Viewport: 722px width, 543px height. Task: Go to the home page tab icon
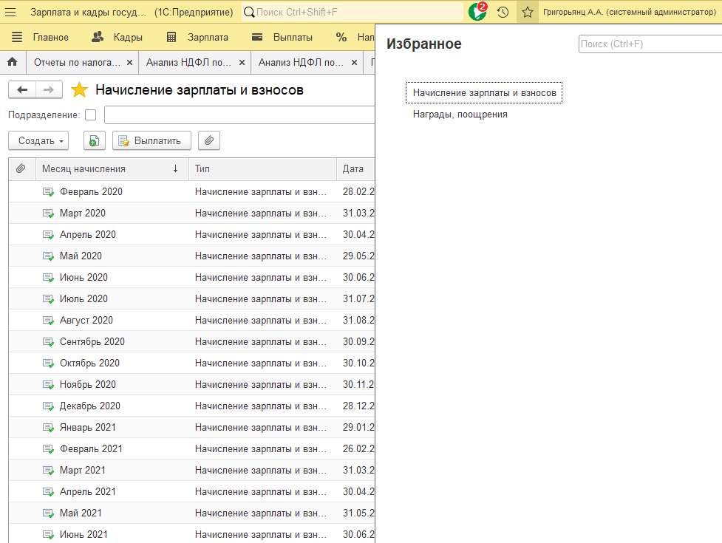(12, 63)
